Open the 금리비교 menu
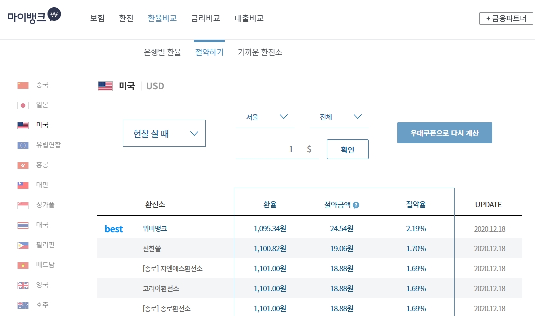The height and width of the screenshot is (316, 535). click(x=205, y=18)
